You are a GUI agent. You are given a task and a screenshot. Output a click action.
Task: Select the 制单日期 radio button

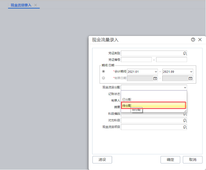point(103,78)
